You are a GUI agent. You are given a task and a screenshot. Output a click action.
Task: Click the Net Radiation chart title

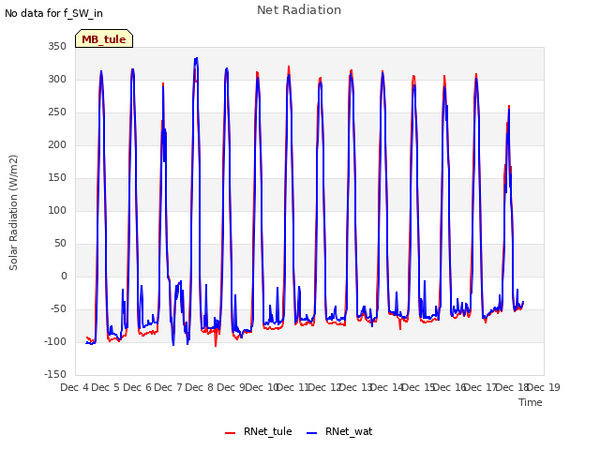[x=299, y=10]
